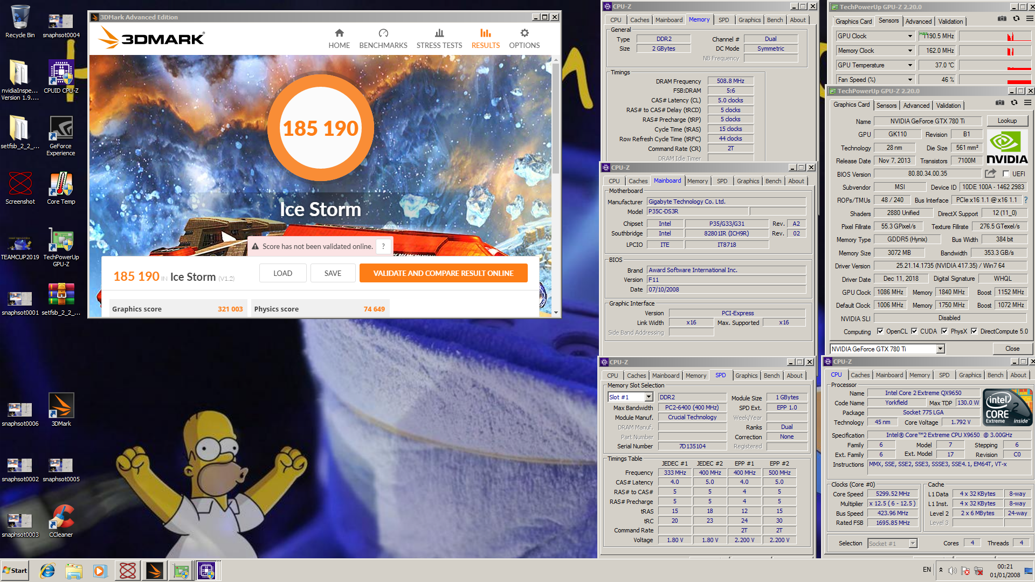
Task: Click the SAVE button in 3DMark
Action: tap(333, 273)
